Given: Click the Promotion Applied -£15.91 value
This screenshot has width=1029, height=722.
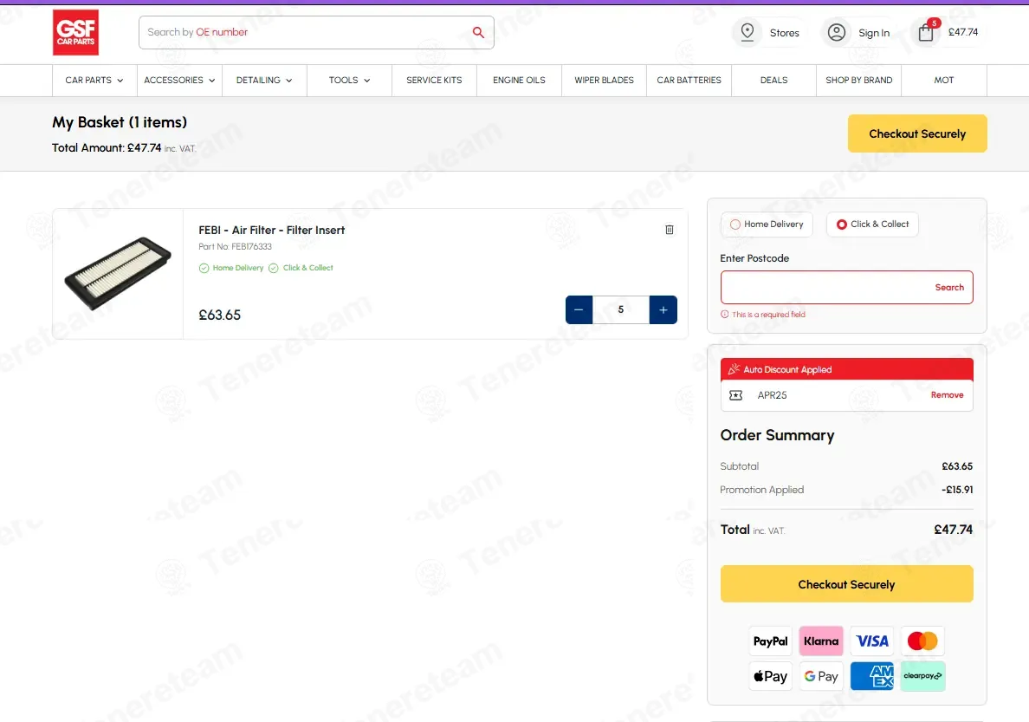Looking at the screenshot, I should (957, 490).
